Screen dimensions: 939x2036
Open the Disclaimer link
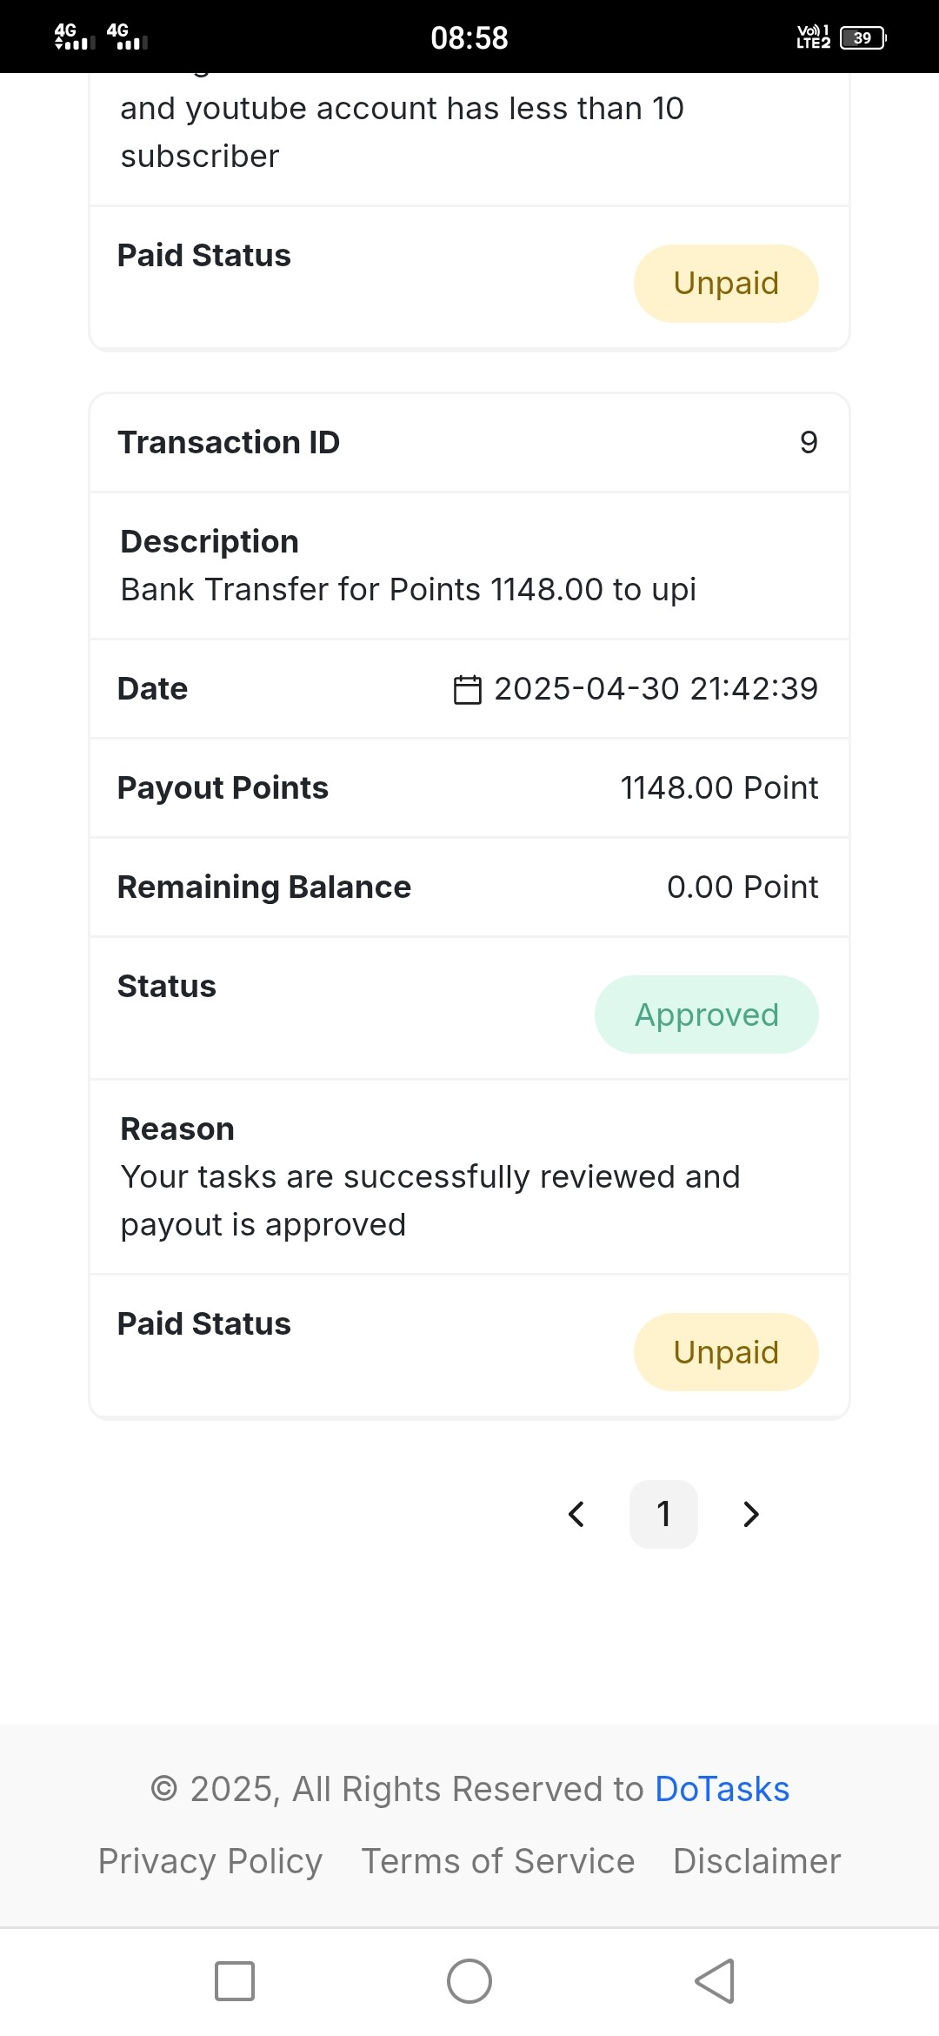[756, 1861]
